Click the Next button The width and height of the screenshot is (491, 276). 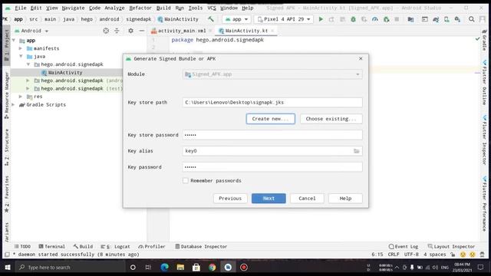(269, 199)
